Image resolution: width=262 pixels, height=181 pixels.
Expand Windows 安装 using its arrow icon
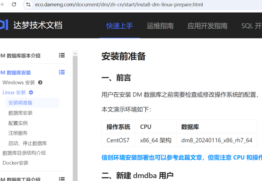40,83
